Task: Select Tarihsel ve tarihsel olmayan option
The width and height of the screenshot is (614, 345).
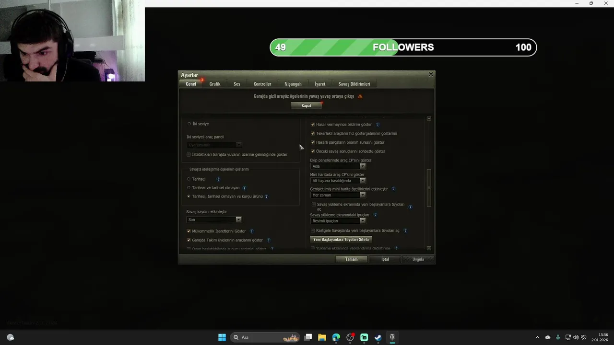Action: [189, 188]
